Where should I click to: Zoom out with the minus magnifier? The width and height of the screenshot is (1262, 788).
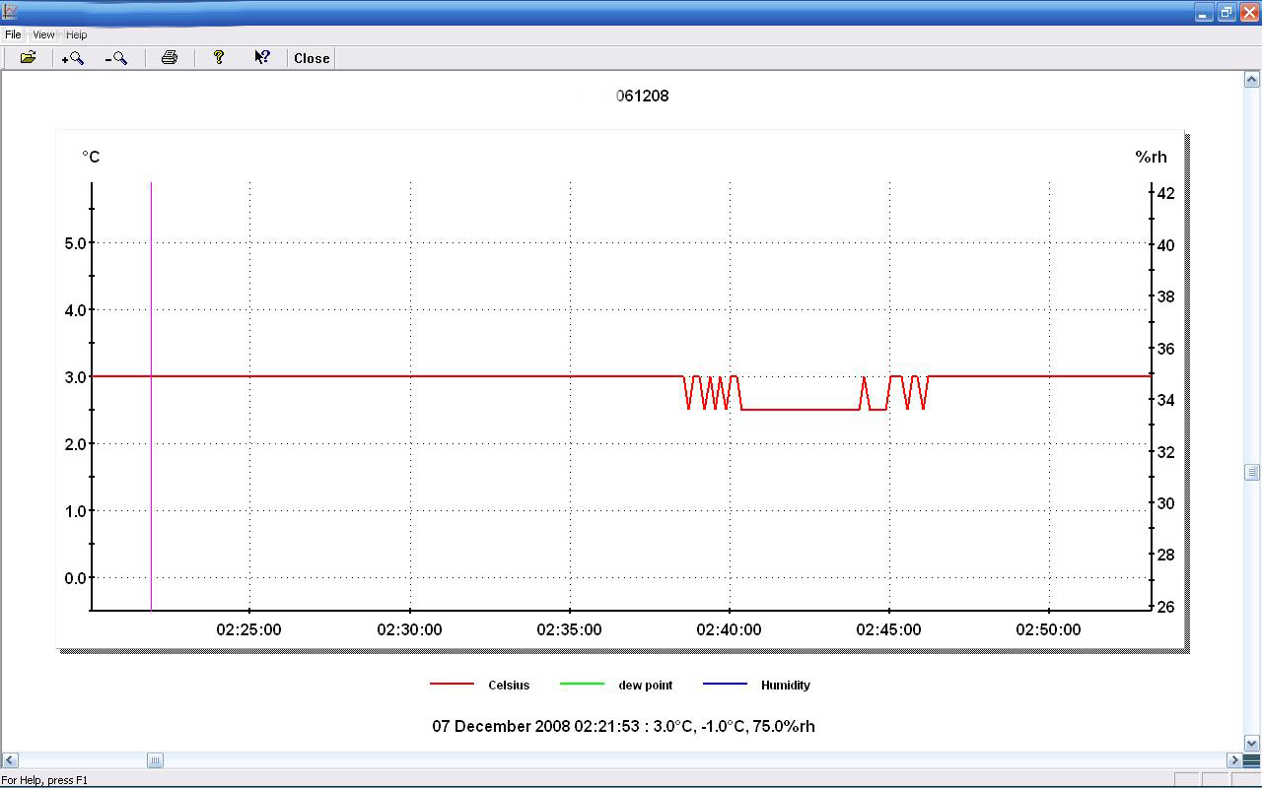coord(116,58)
